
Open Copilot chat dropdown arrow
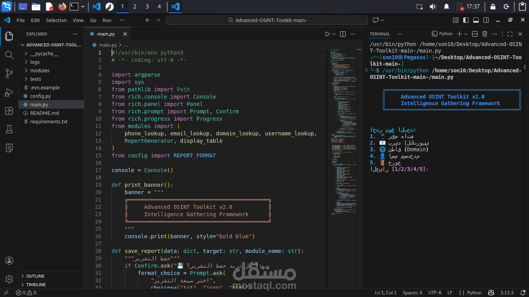pyautogui.click(x=382, y=20)
